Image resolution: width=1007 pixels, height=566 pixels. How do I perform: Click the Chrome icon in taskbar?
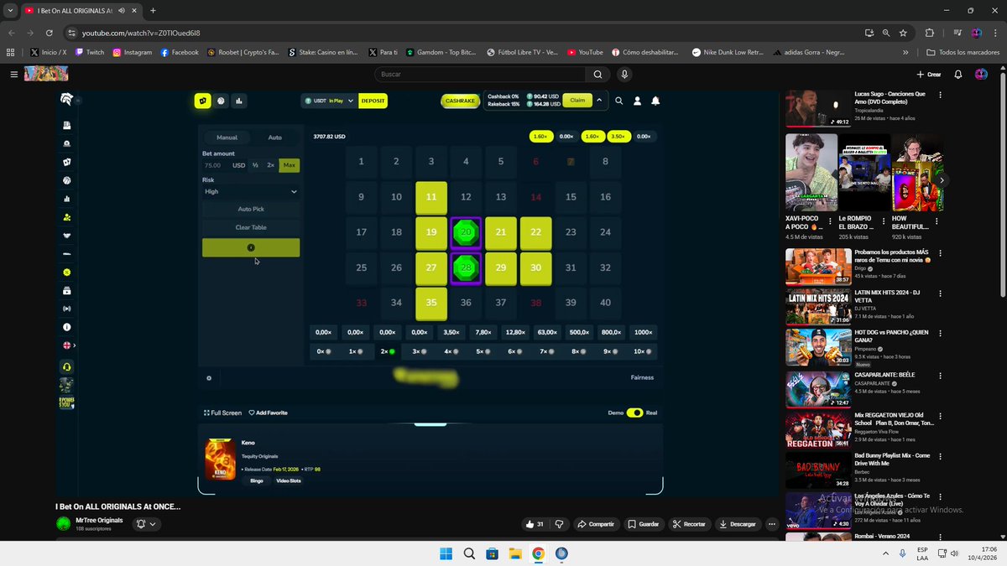(x=538, y=553)
